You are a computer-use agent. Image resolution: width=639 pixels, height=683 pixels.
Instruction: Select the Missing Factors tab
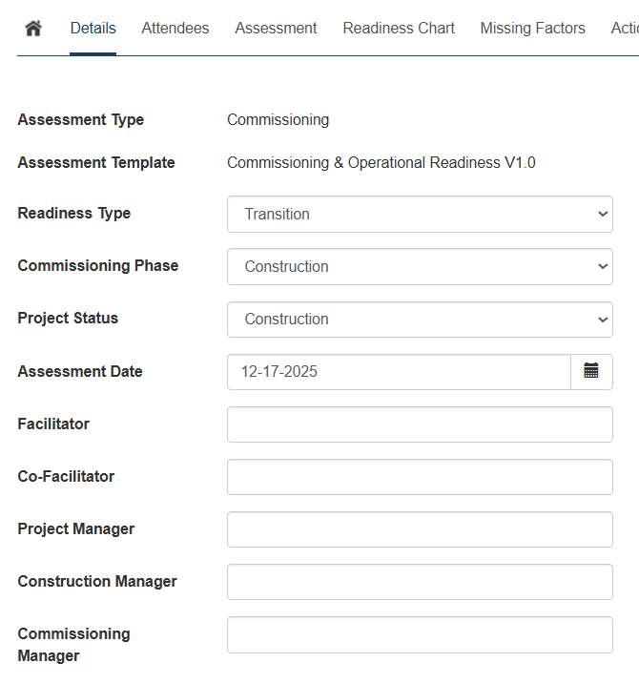532,29
